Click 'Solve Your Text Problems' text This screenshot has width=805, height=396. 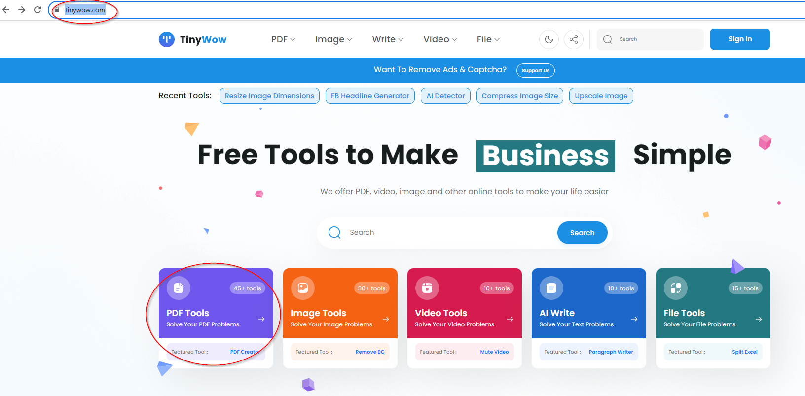point(576,324)
